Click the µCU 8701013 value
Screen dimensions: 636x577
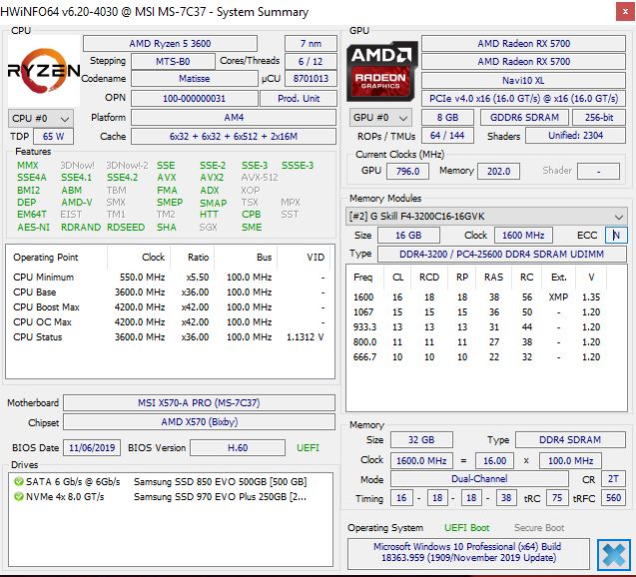click(311, 78)
